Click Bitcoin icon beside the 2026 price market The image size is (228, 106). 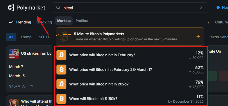[61, 84]
